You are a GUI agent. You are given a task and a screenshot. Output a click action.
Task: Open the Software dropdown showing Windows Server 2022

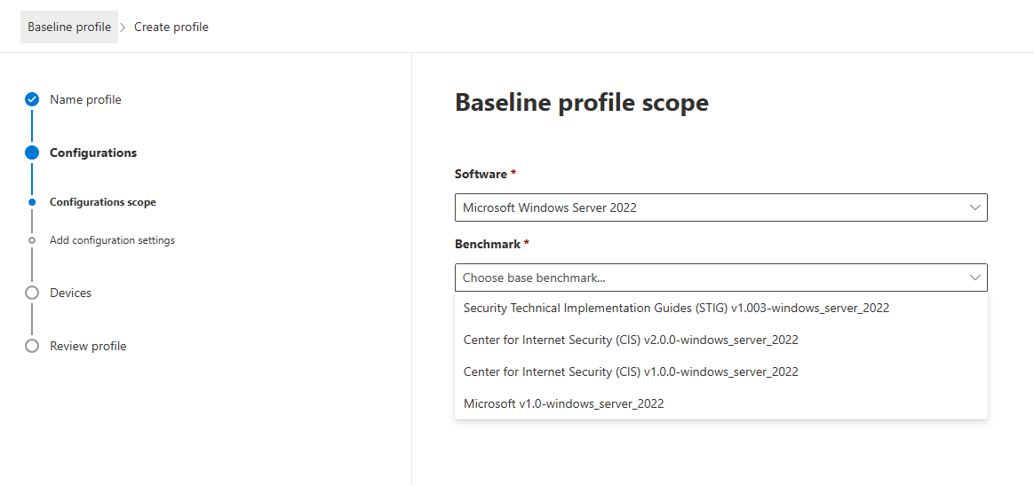720,207
